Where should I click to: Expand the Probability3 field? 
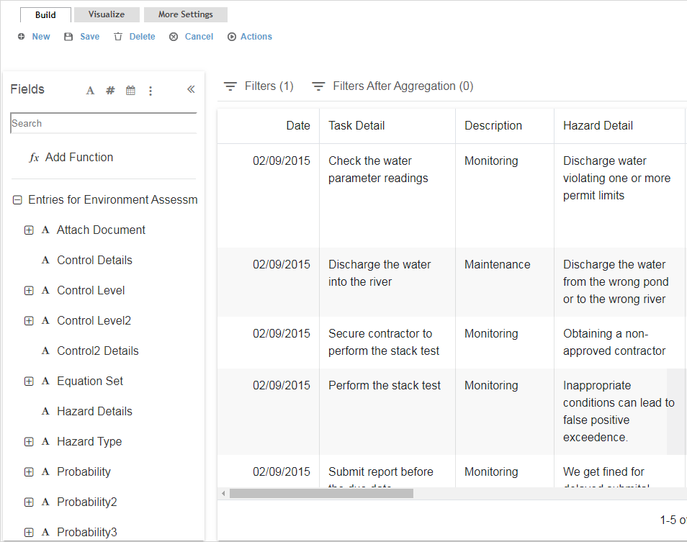pos(29,533)
